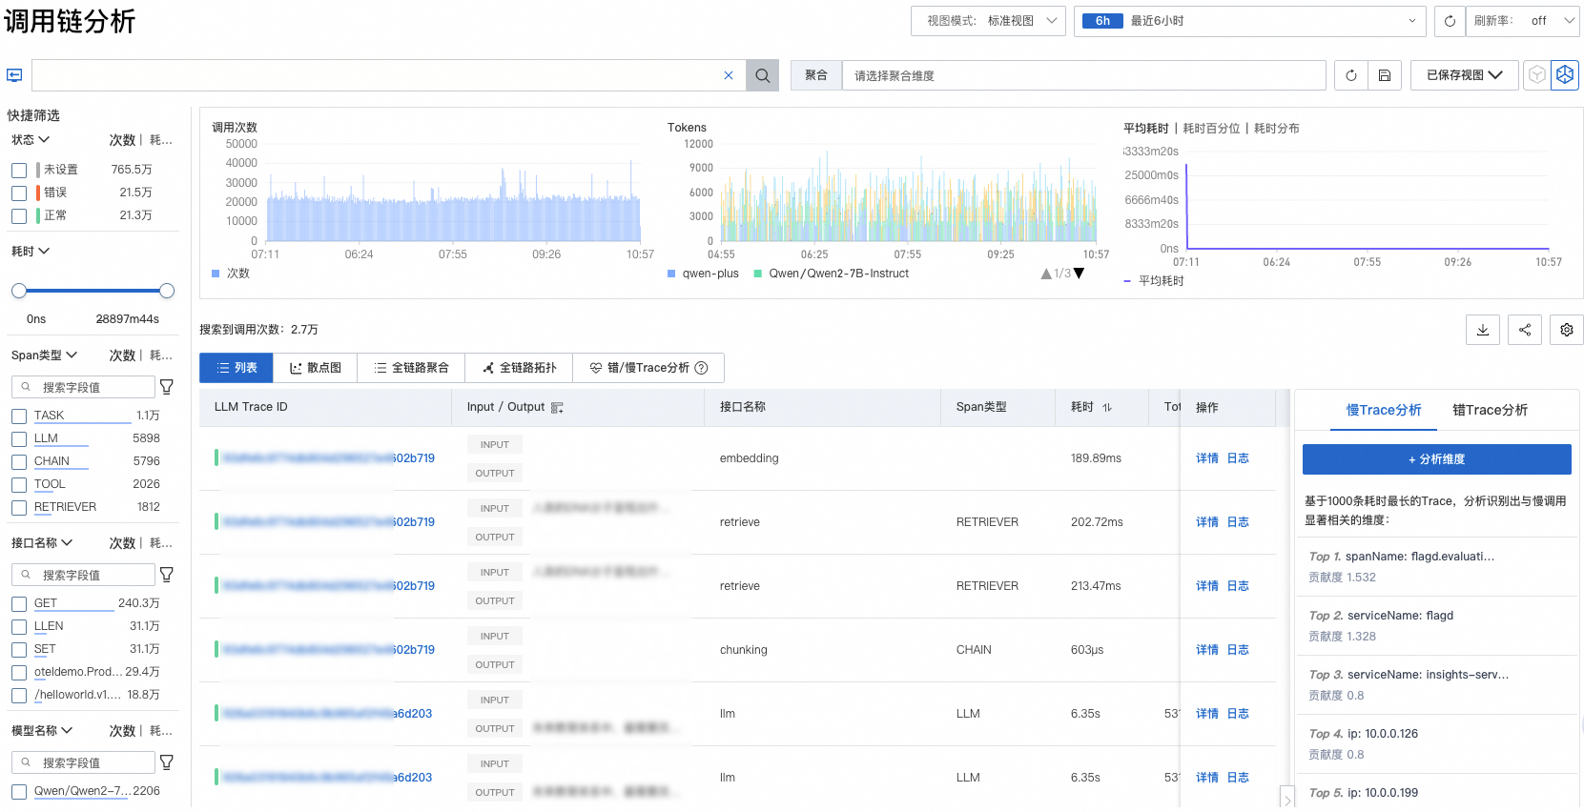Switch to the 散点图 tab
1584x812 pixels.
click(316, 368)
